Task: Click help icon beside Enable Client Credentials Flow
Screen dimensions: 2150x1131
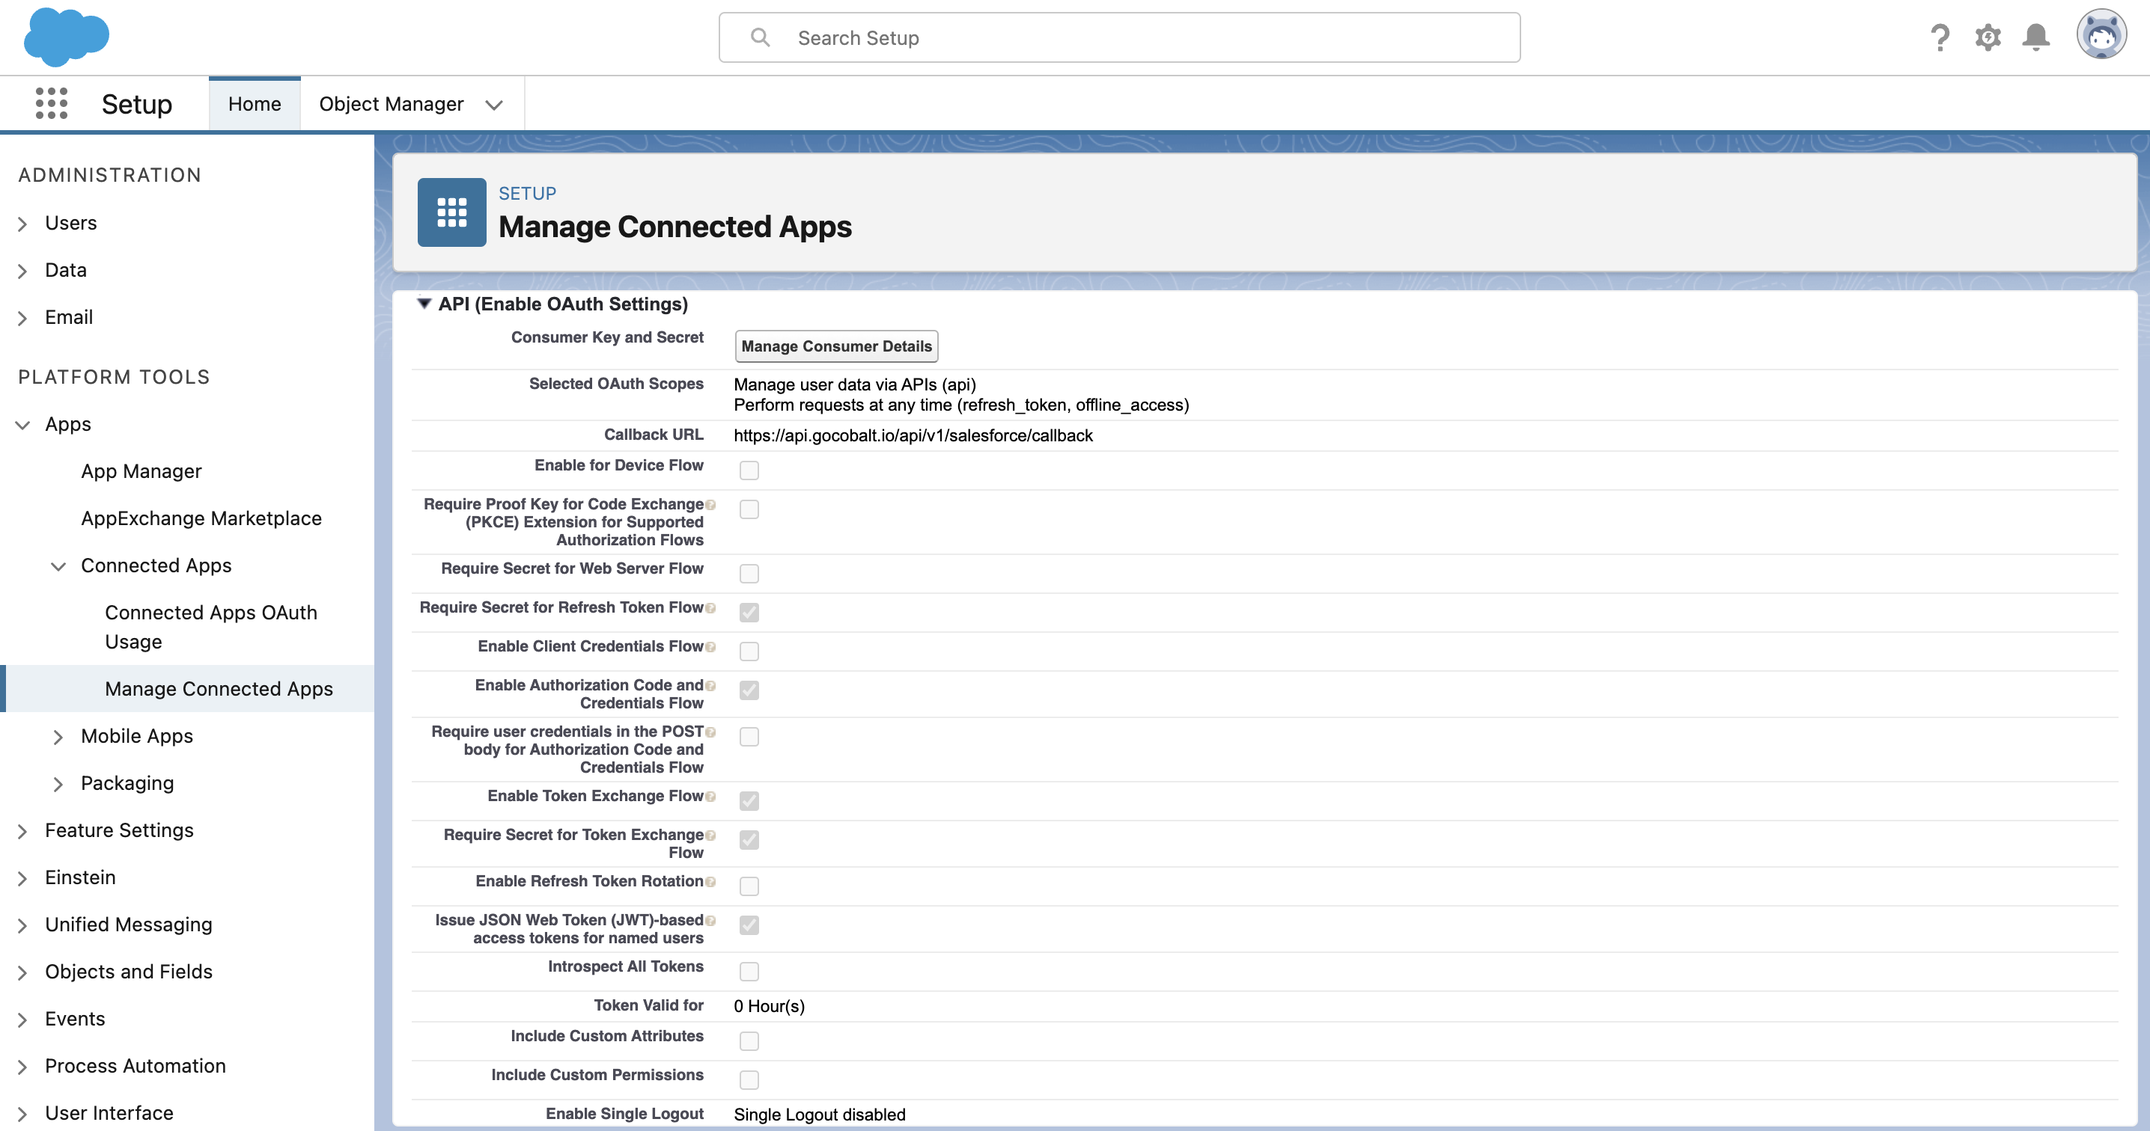Action: (710, 646)
